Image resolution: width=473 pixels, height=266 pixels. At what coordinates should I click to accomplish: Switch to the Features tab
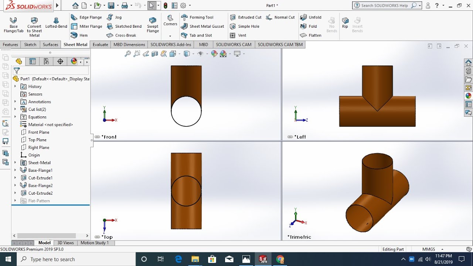[10, 45]
